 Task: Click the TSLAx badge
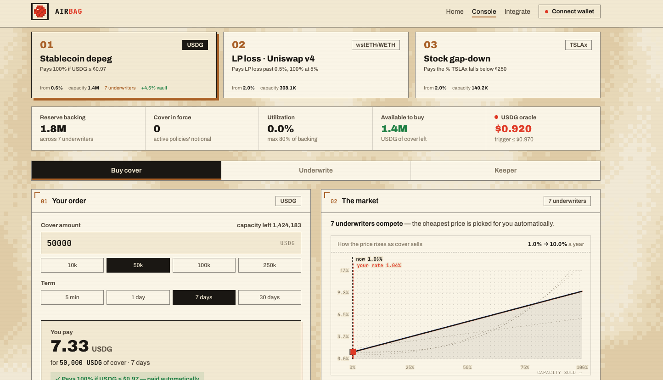click(x=578, y=45)
